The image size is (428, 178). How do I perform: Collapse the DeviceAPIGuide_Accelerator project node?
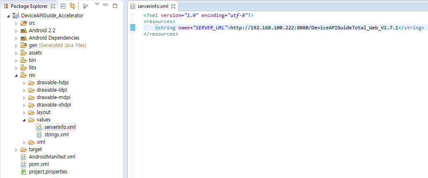pyautogui.click(x=9, y=16)
